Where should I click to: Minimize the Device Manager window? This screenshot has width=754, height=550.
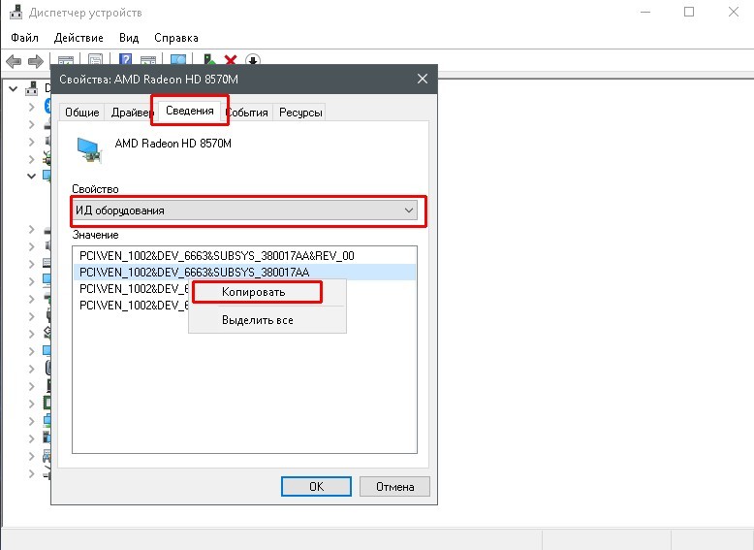click(645, 12)
